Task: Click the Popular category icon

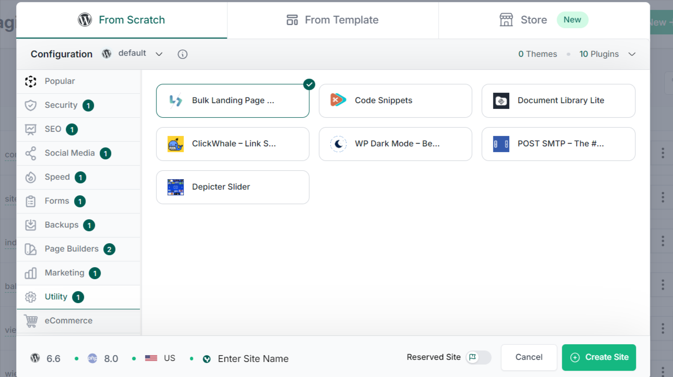Action: 31,81
